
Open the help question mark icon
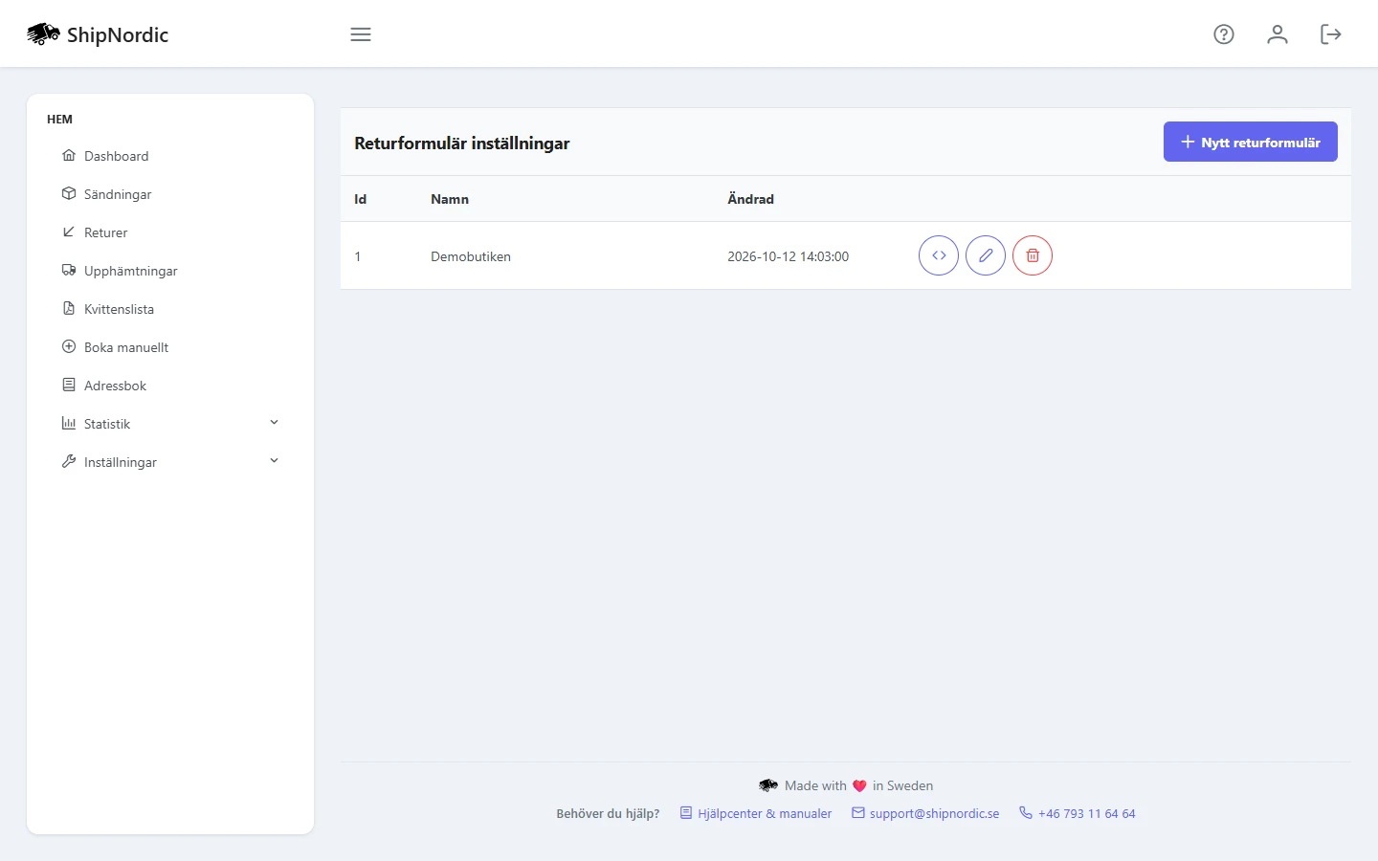tap(1224, 34)
